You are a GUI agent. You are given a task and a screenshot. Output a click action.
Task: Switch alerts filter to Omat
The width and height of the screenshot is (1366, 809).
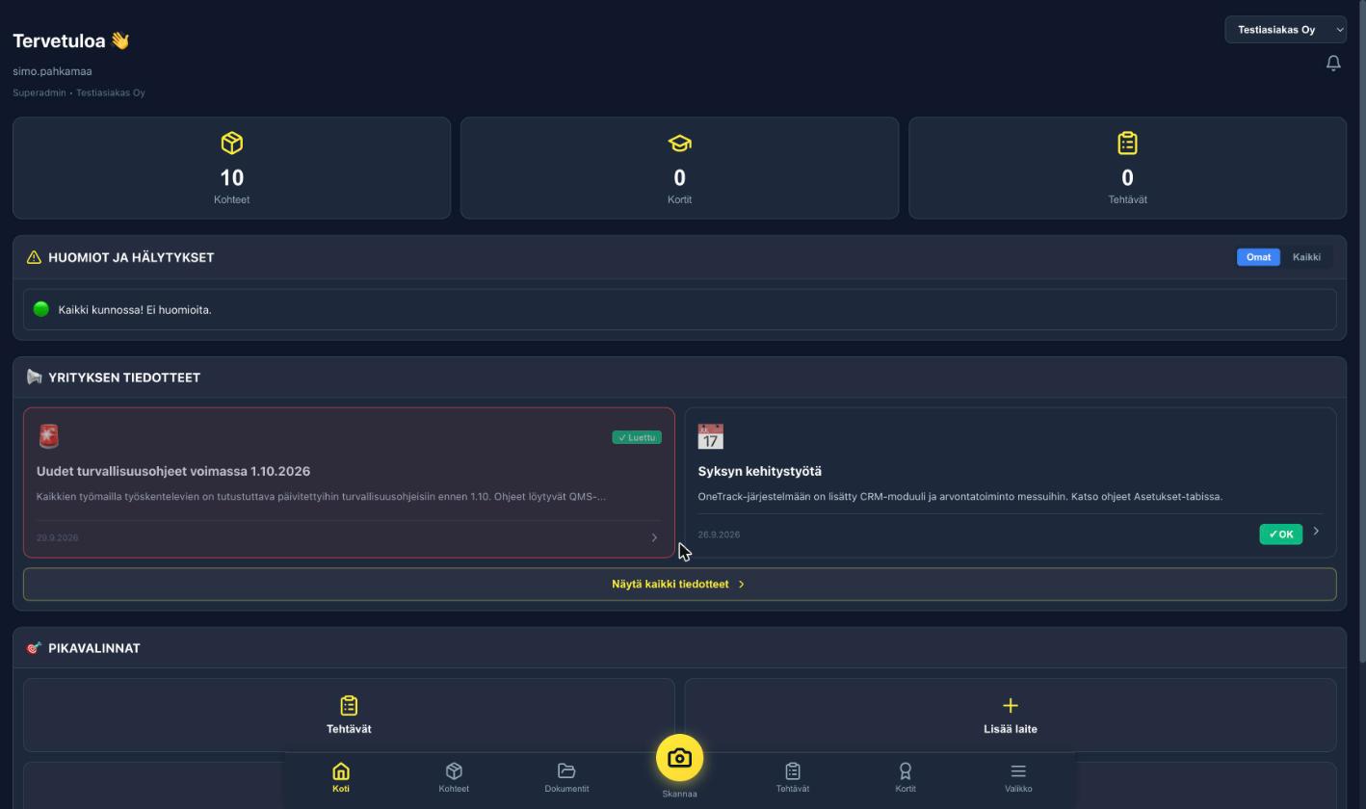pos(1258,257)
